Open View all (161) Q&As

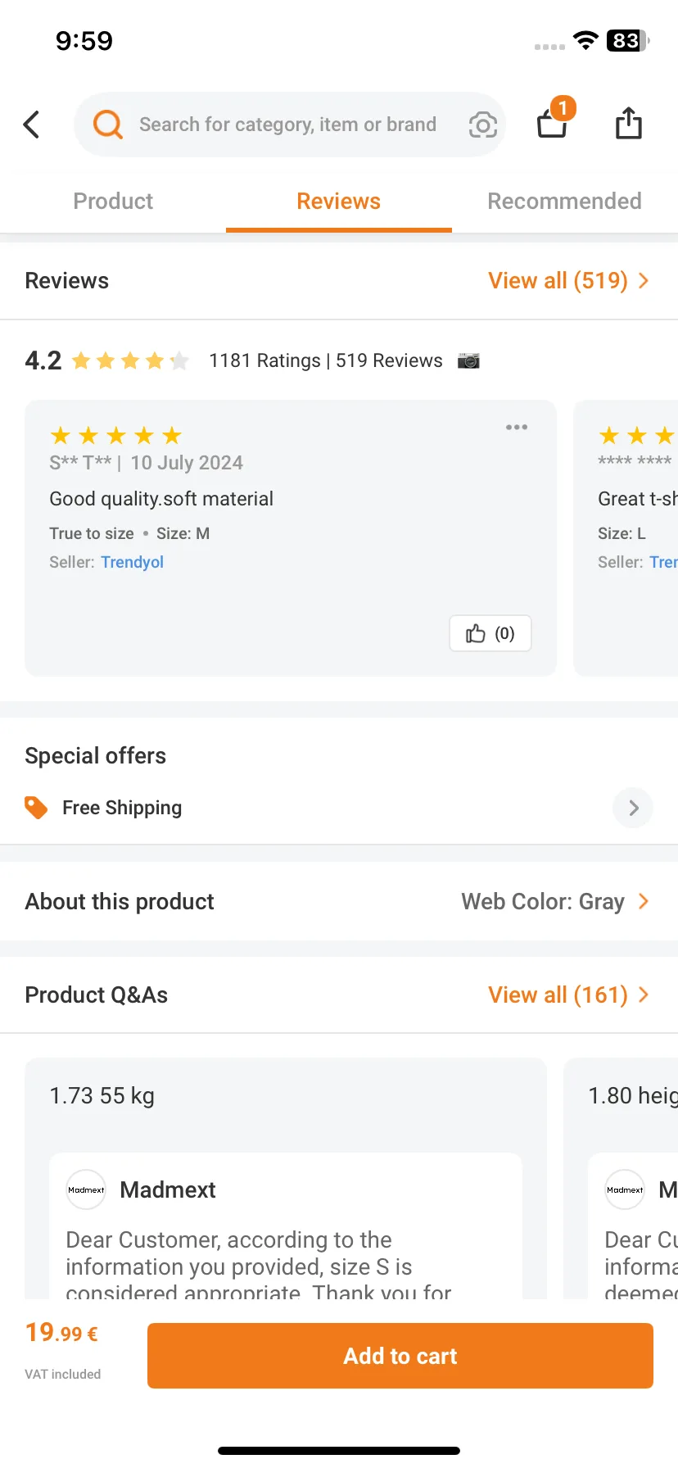tap(568, 995)
